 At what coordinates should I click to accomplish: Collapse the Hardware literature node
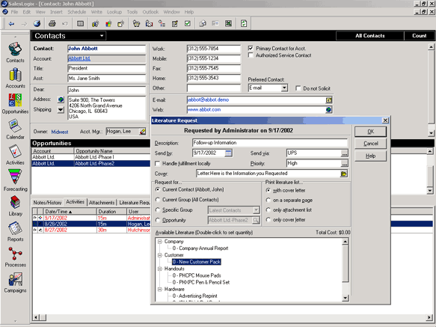(160, 290)
